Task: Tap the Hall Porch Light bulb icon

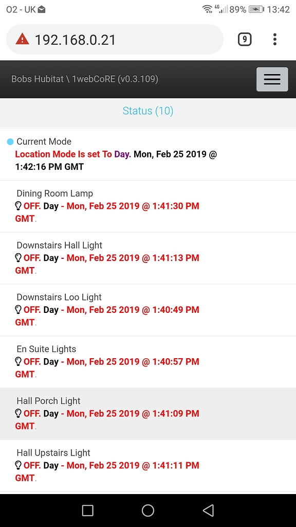Action: point(18,413)
